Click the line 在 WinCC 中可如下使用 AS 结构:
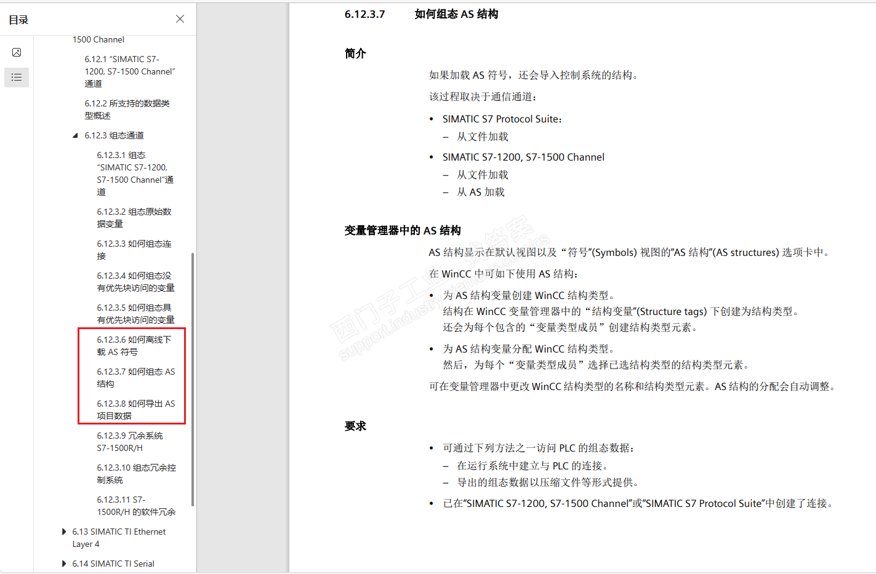The image size is (876, 574). point(504,274)
